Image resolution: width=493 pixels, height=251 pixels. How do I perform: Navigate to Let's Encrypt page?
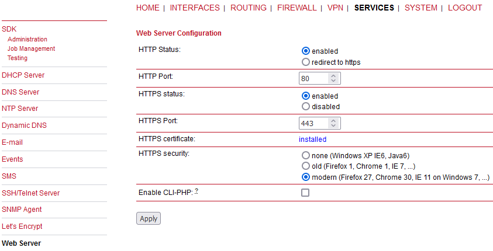(22, 226)
